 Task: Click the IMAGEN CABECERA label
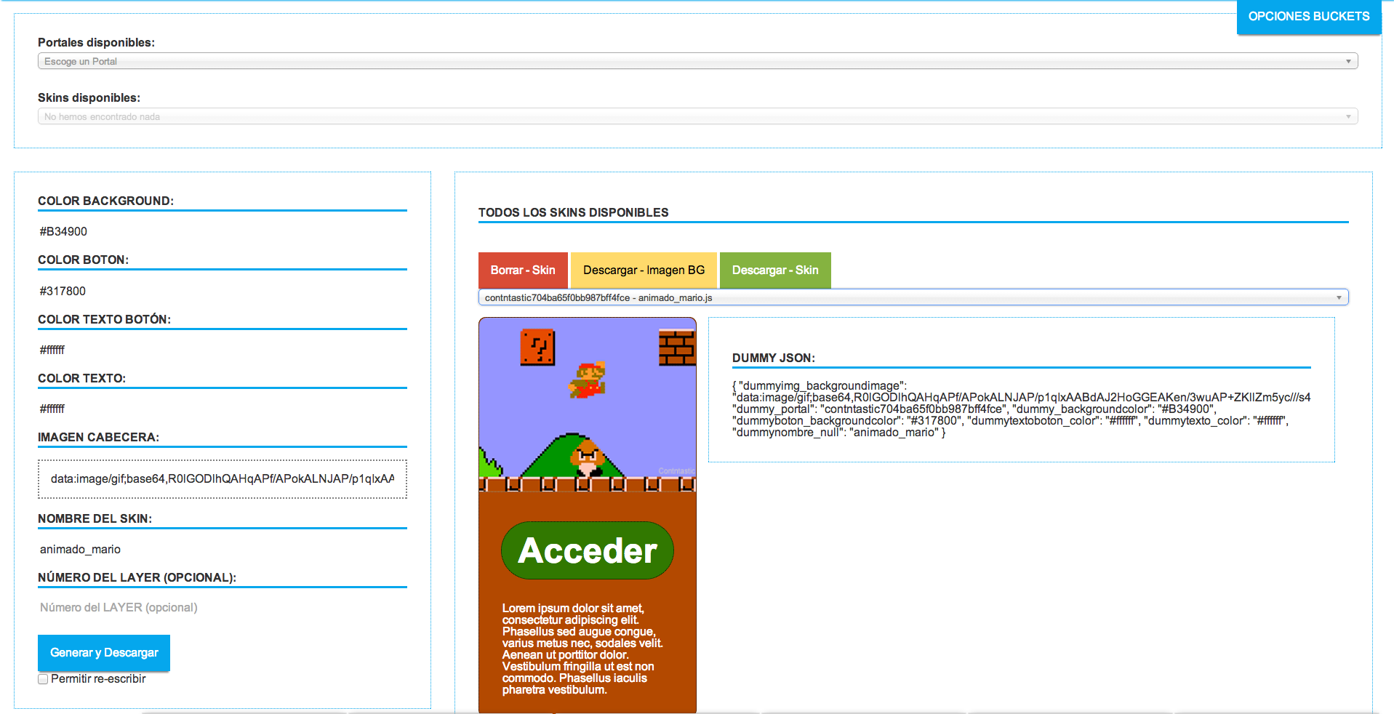coord(98,437)
